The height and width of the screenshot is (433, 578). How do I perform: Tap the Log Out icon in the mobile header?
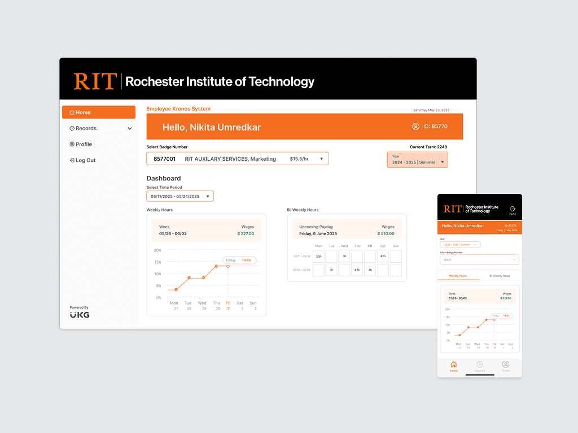point(513,209)
